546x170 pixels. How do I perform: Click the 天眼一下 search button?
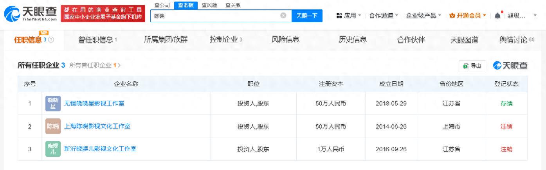coord(307,16)
